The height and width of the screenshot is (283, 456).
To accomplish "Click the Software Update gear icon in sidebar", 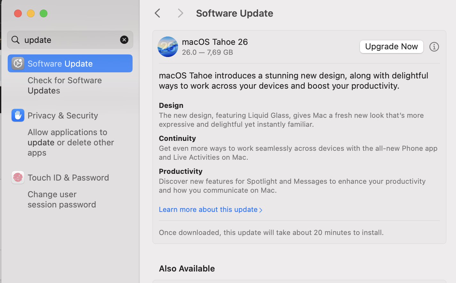I will (18, 63).
